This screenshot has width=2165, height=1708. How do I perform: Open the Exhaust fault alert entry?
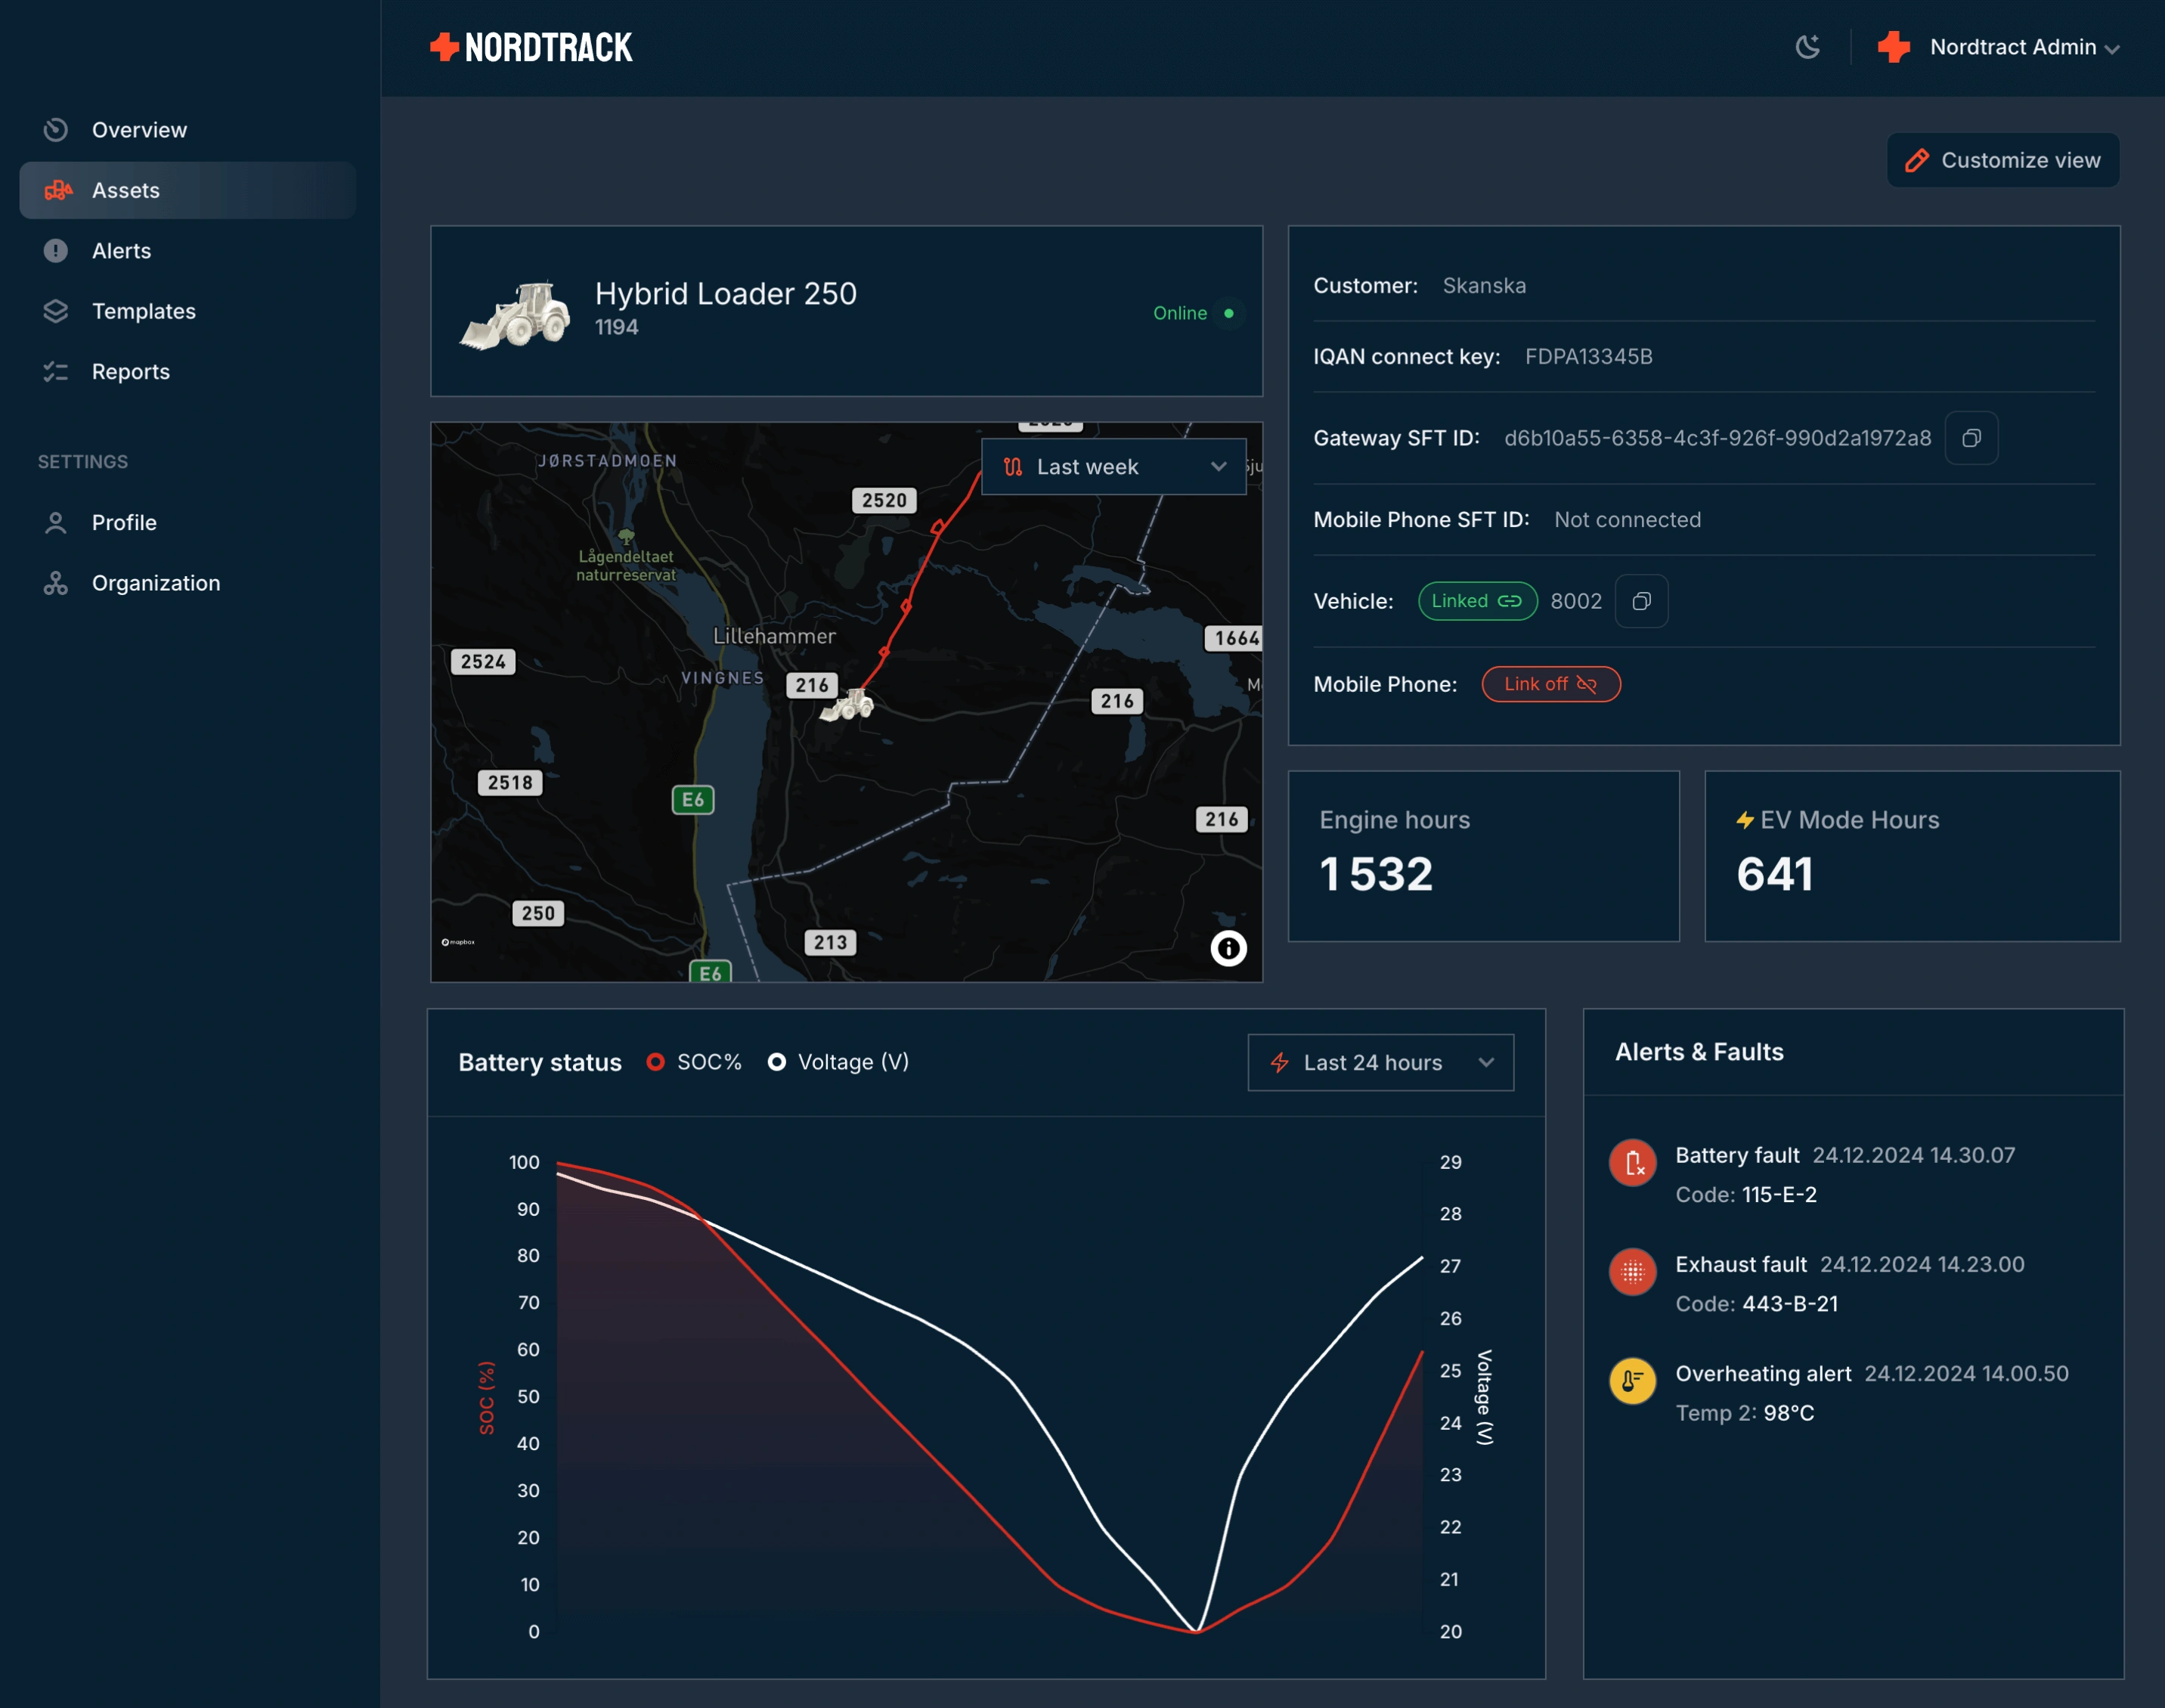(x=1817, y=1283)
